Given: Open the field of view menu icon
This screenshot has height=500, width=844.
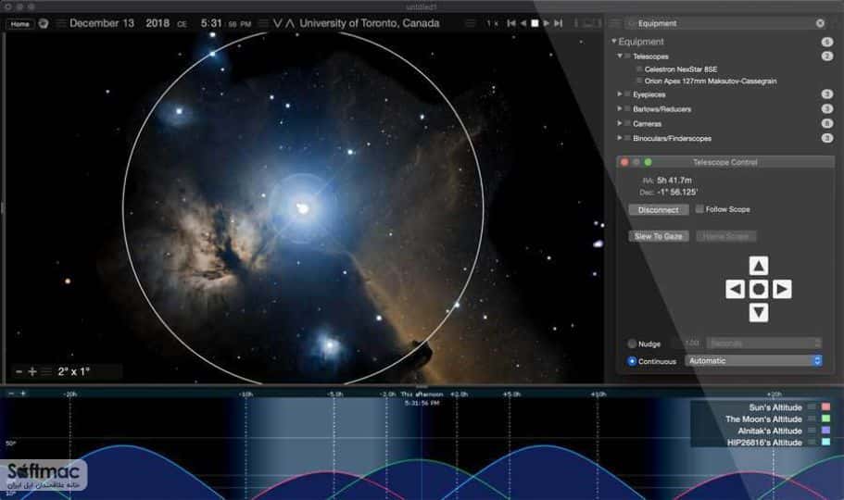Looking at the screenshot, I should click(47, 371).
